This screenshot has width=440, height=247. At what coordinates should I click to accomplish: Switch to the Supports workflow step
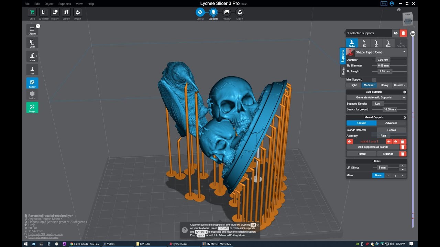(213, 12)
